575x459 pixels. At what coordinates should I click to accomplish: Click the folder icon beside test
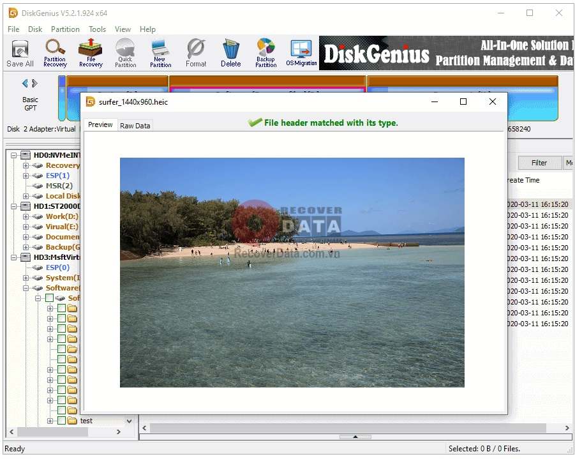pos(72,421)
